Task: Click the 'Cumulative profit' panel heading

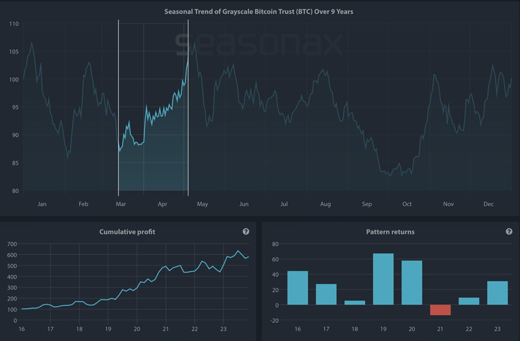Action: coord(127,232)
